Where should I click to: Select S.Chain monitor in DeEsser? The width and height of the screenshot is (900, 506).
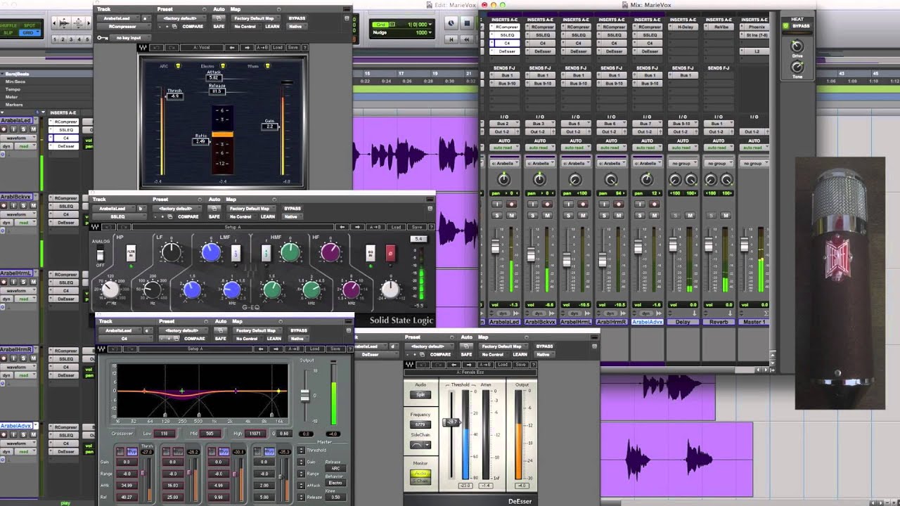420,481
